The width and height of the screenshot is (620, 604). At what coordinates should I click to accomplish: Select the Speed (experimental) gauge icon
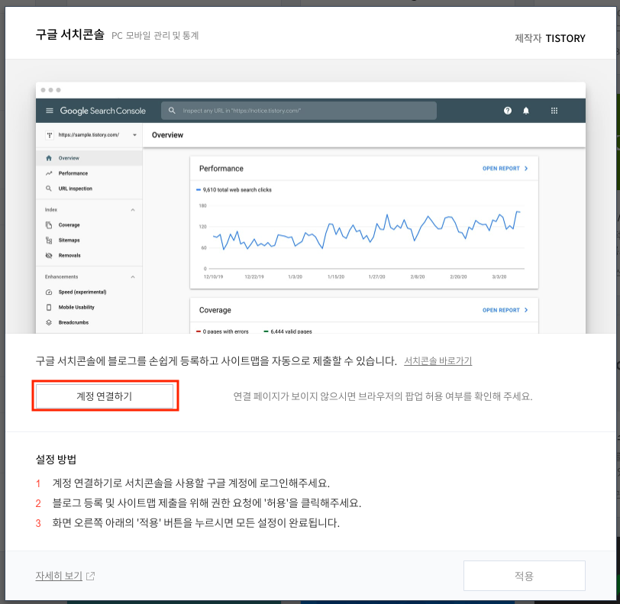click(x=49, y=292)
